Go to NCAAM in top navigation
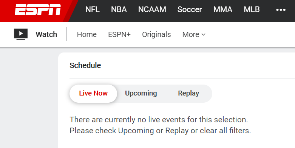The height and width of the screenshot is (148, 295). [x=152, y=9]
